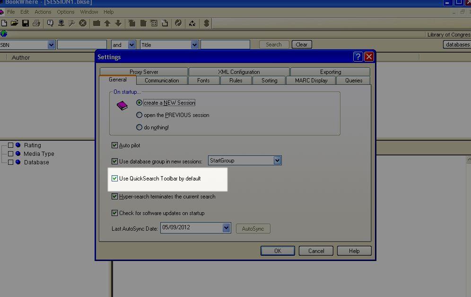The image size is (471, 297).
Task: Click the blue dot beside Media Type
Action: 18,153
